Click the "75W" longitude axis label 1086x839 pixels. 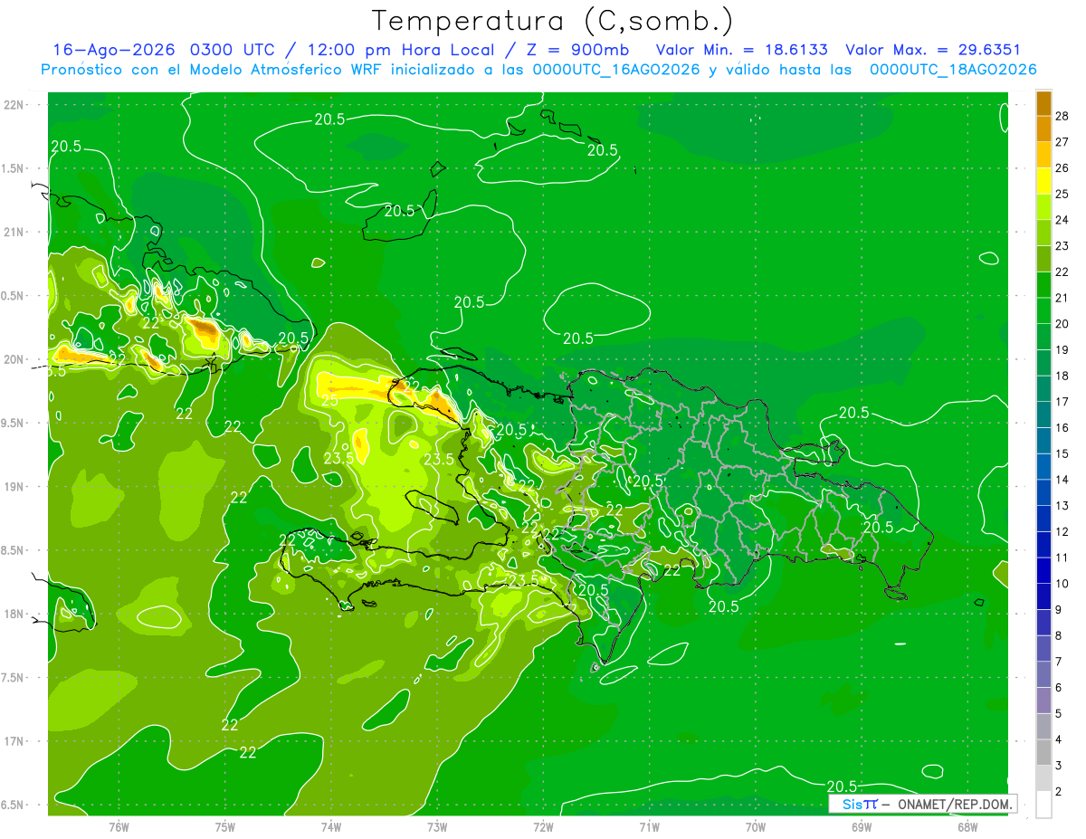224,826
